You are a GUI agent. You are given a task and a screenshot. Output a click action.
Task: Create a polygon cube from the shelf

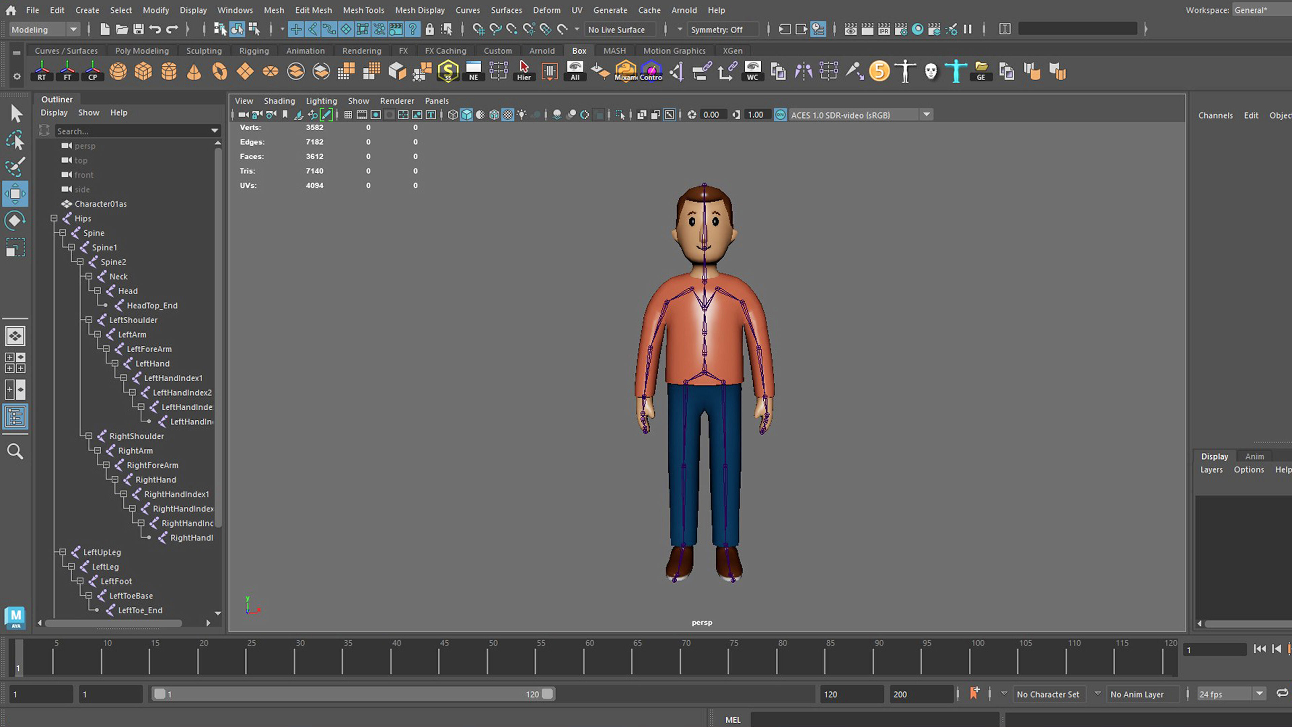[x=143, y=71]
